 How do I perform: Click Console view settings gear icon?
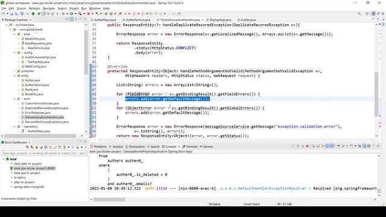pyautogui.click(x=369, y=146)
